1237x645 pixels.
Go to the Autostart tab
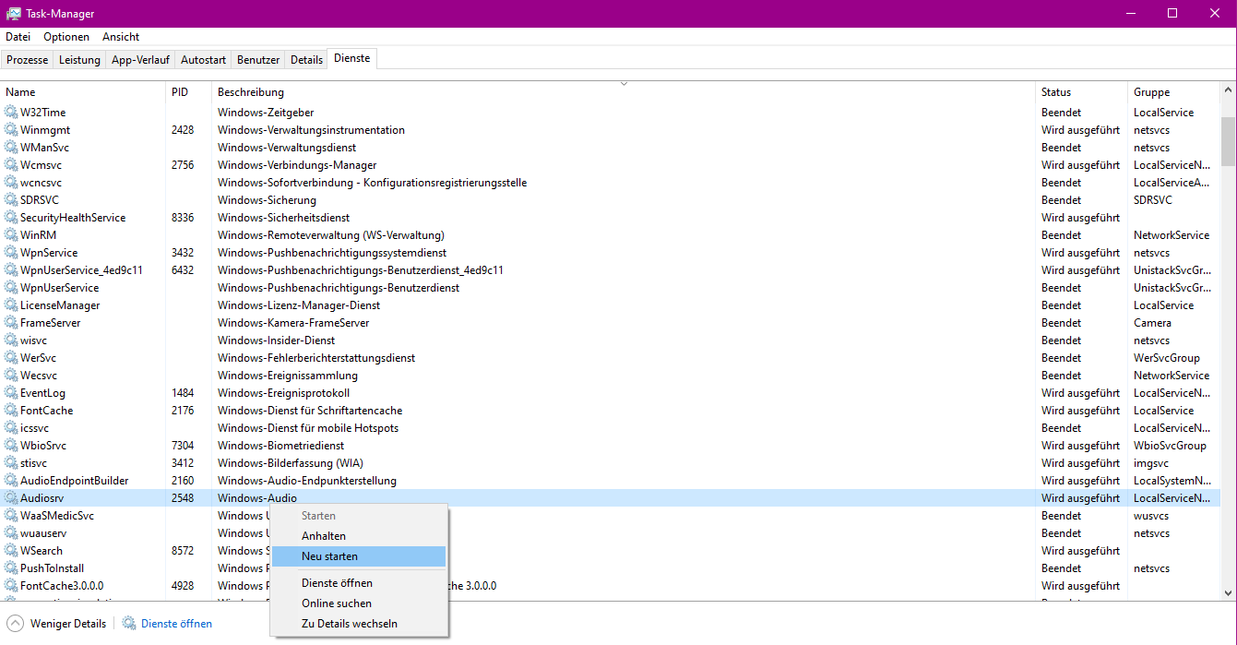point(203,60)
